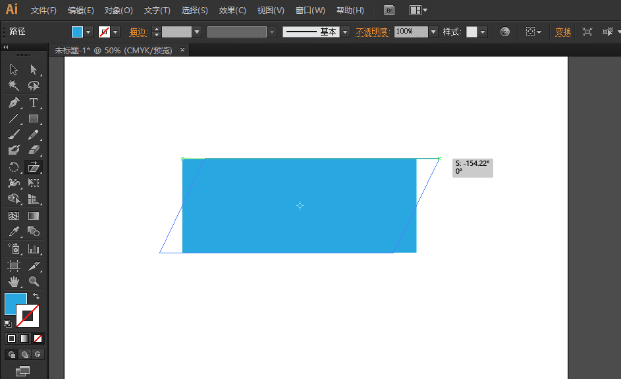Select the Shape Builder tool
Screen dimensions: 621x379
[x=14, y=199]
